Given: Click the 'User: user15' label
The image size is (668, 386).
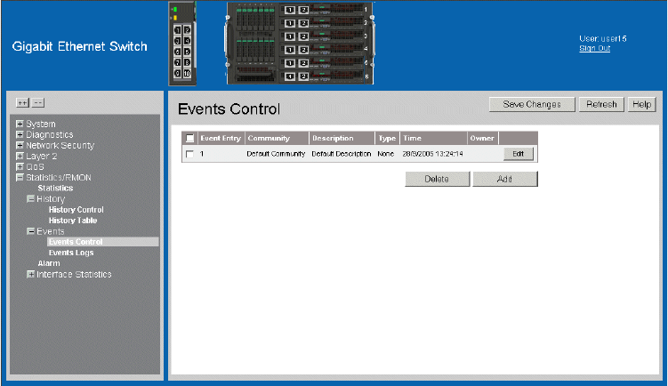Looking at the screenshot, I should pos(603,39).
